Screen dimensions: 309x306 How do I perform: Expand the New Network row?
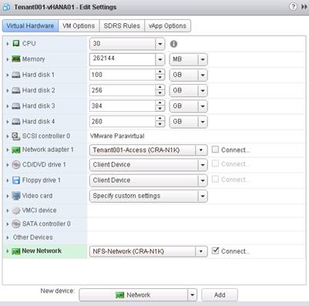(8, 251)
